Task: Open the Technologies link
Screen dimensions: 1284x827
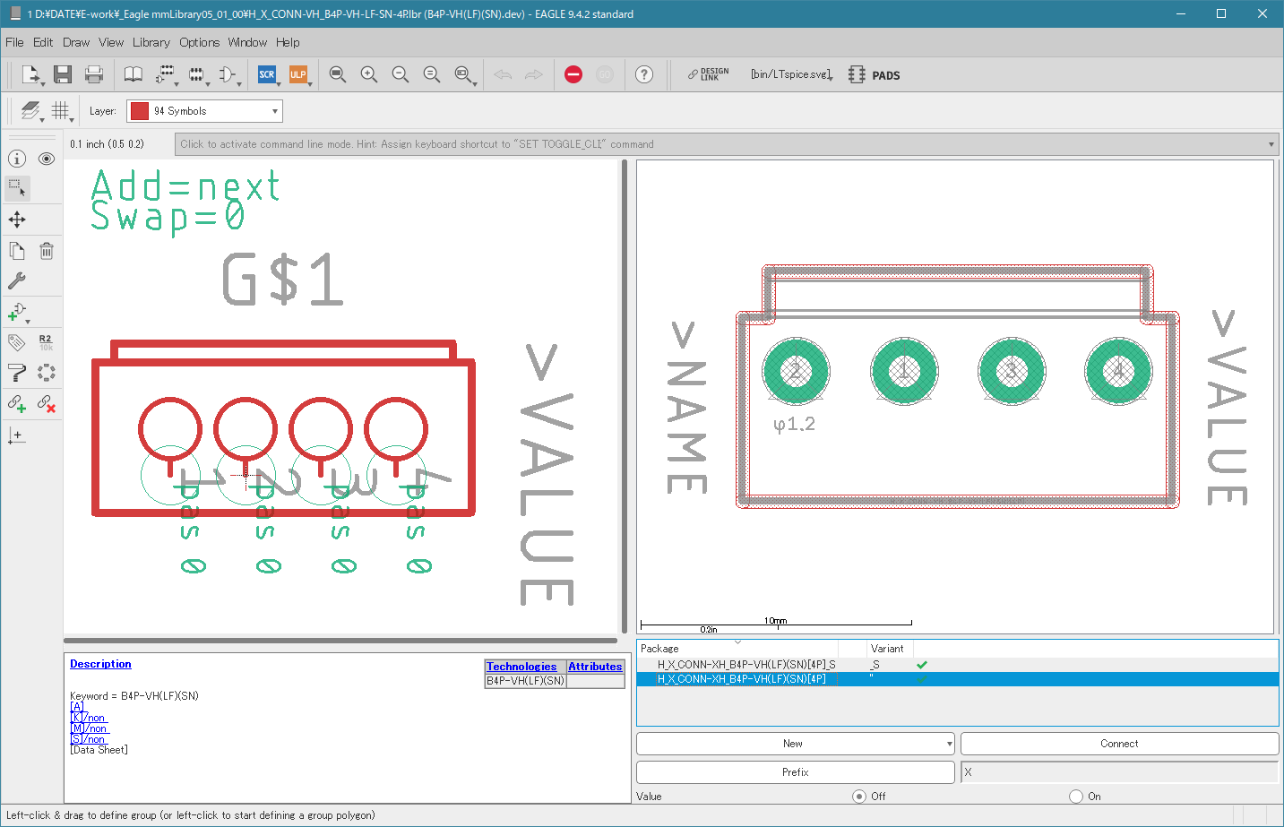Action: tap(521, 667)
